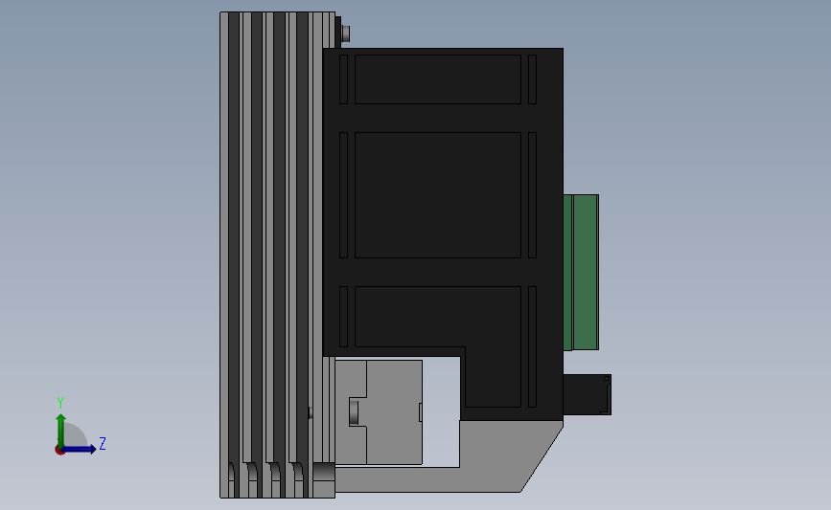Select the top recessed panel of black housing
The image size is (831, 510).
[x=438, y=79]
